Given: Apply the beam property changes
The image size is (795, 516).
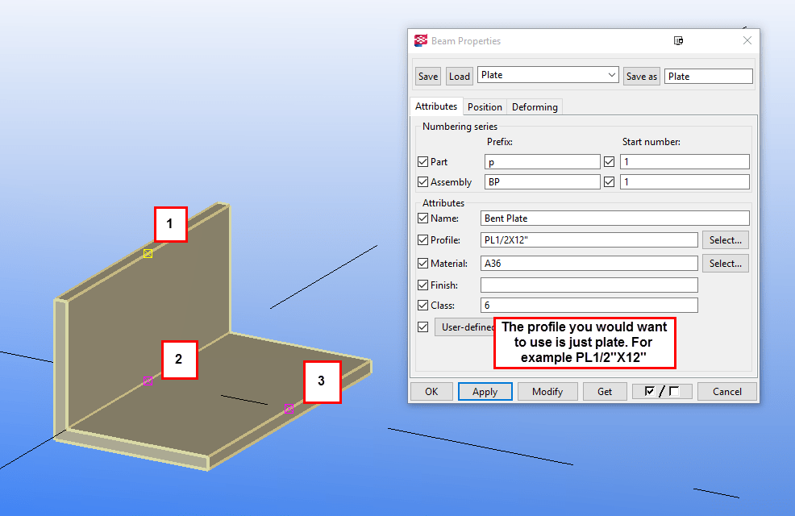Looking at the screenshot, I should 485,391.
